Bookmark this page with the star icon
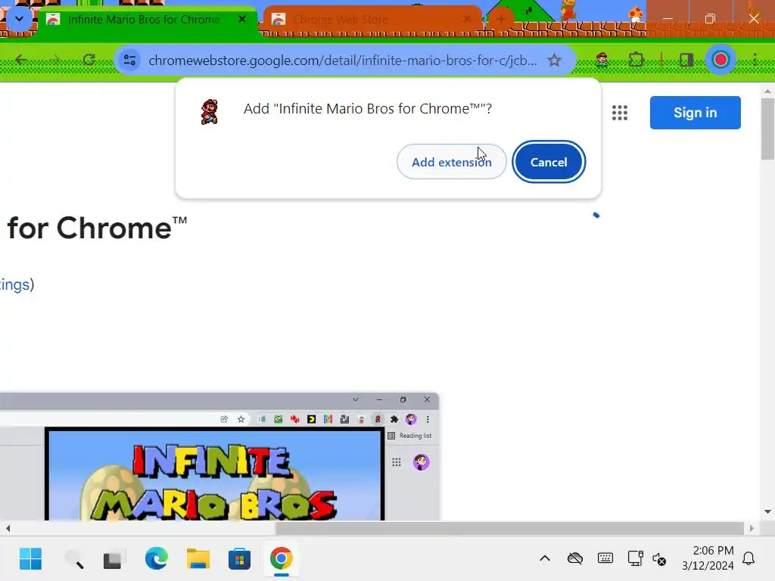This screenshot has width=775, height=581. 554,61
